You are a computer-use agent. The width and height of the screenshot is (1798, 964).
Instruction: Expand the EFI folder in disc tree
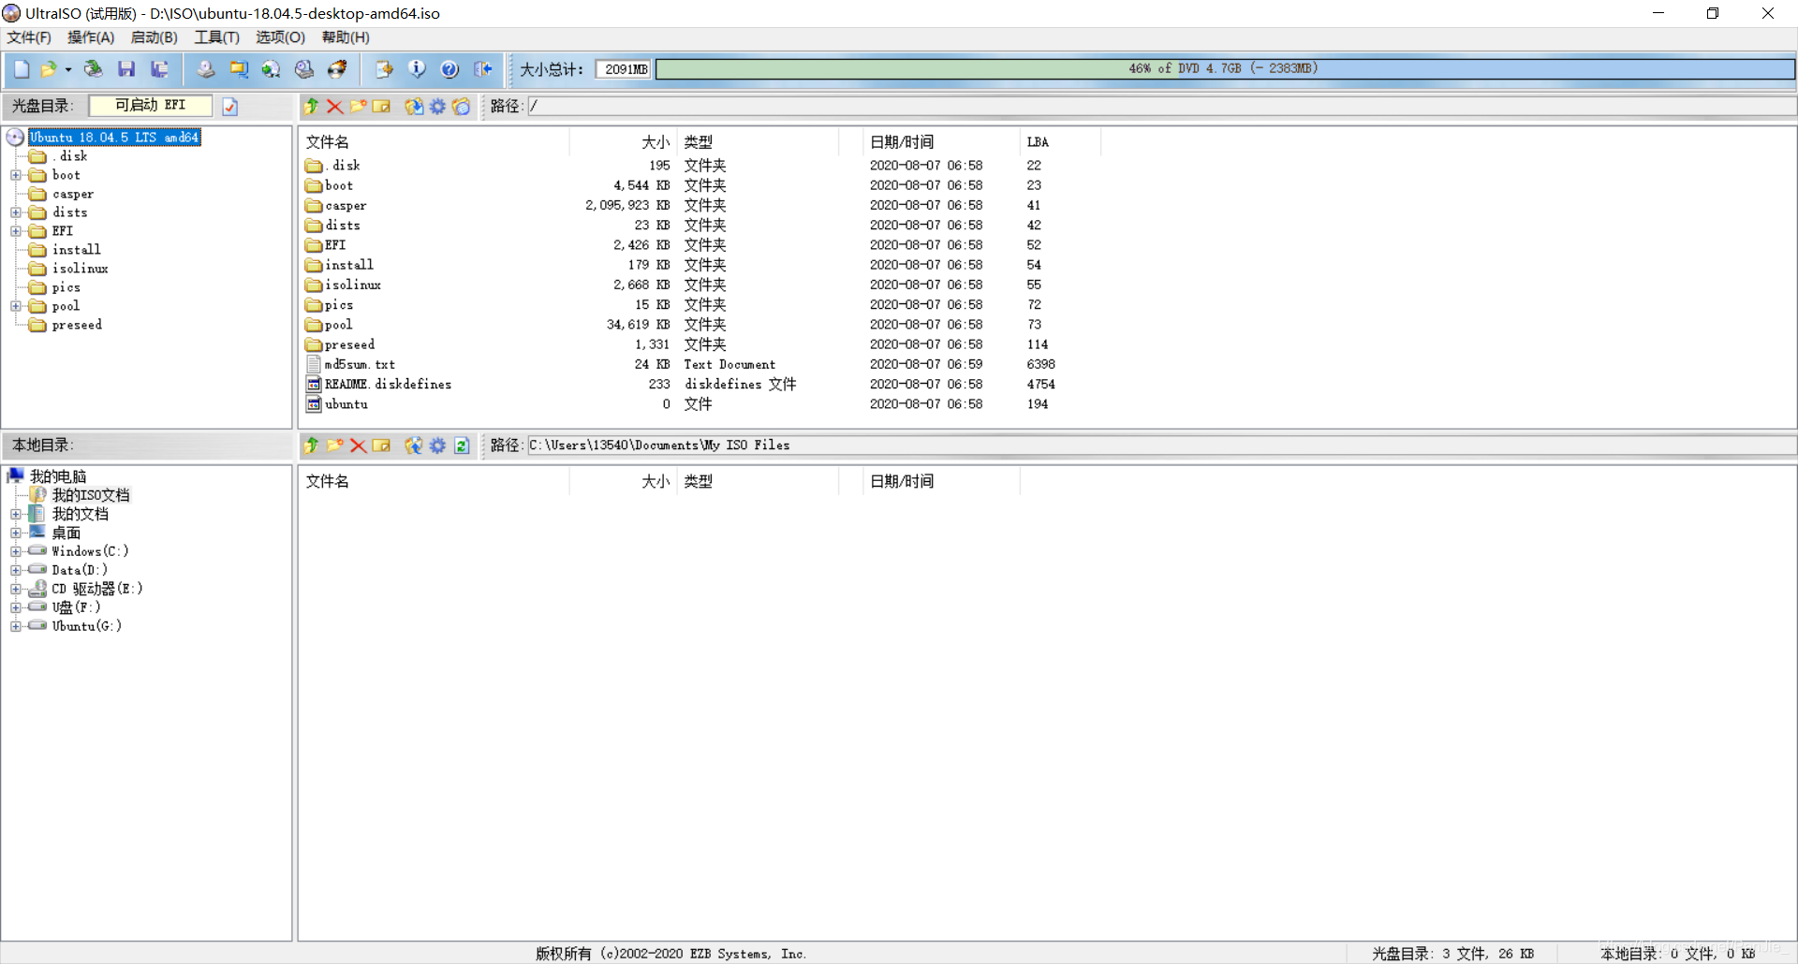point(16,231)
